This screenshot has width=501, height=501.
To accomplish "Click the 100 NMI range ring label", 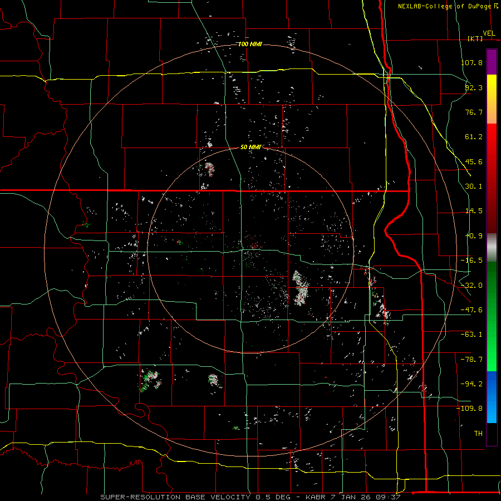I will point(250,44).
